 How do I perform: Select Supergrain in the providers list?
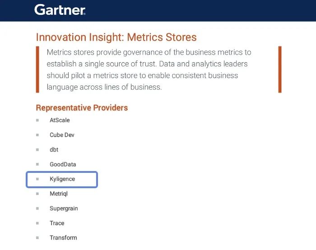[64, 208]
